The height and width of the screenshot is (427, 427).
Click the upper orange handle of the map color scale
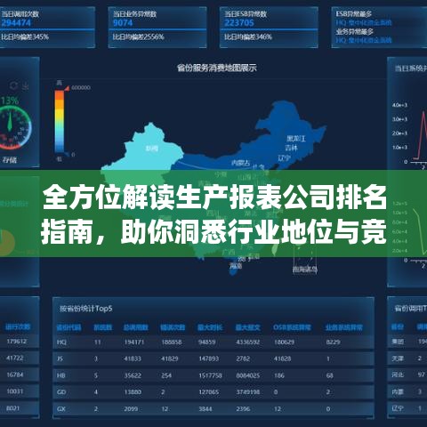tap(67, 88)
